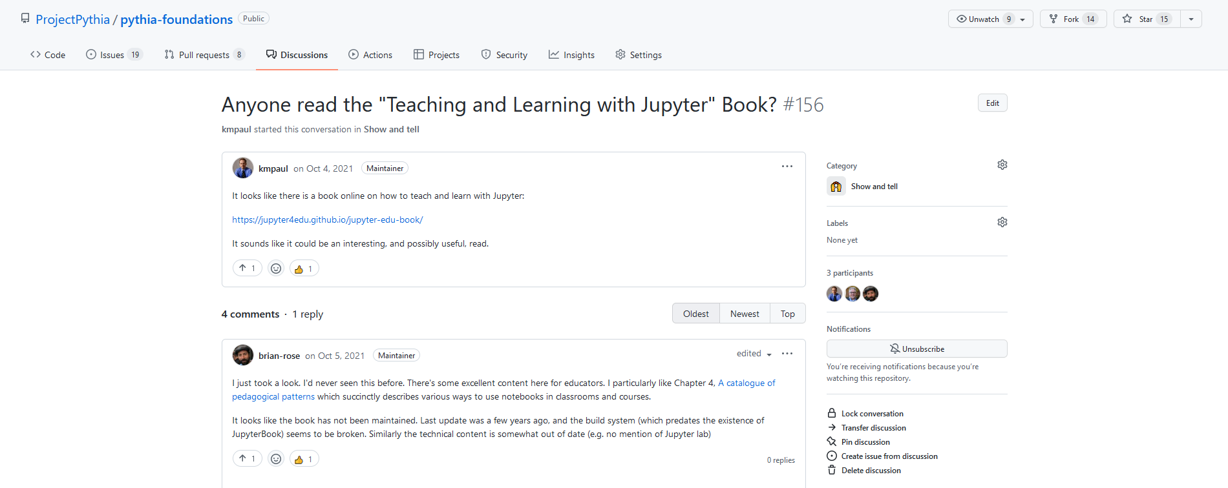This screenshot has width=1228, height=488.
Task: Add emoji reaction to kmpaul's post
Action: pyautogui.click(x=276, y=269)
